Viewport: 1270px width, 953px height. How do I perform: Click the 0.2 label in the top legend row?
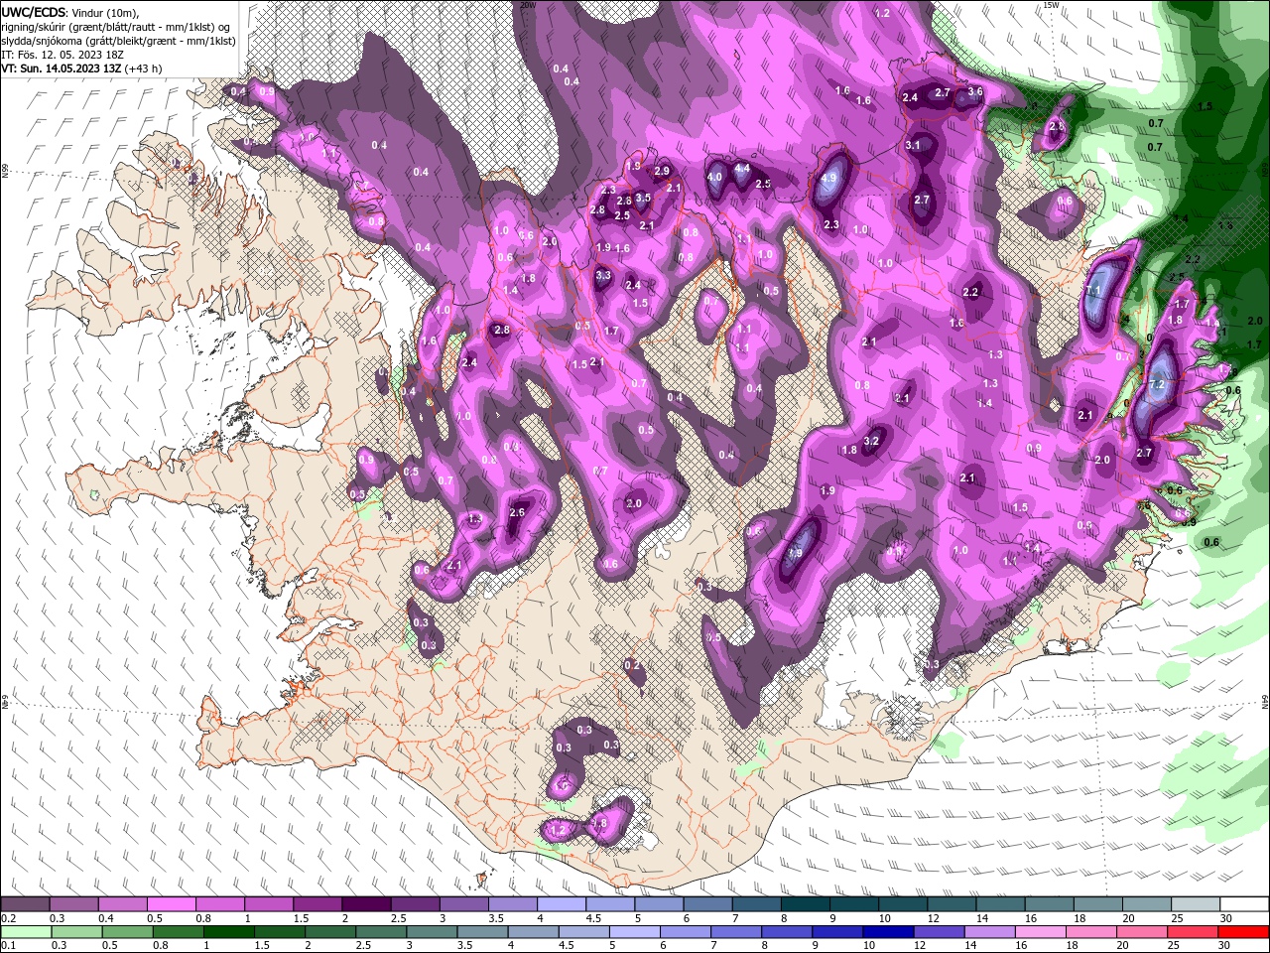8,918
